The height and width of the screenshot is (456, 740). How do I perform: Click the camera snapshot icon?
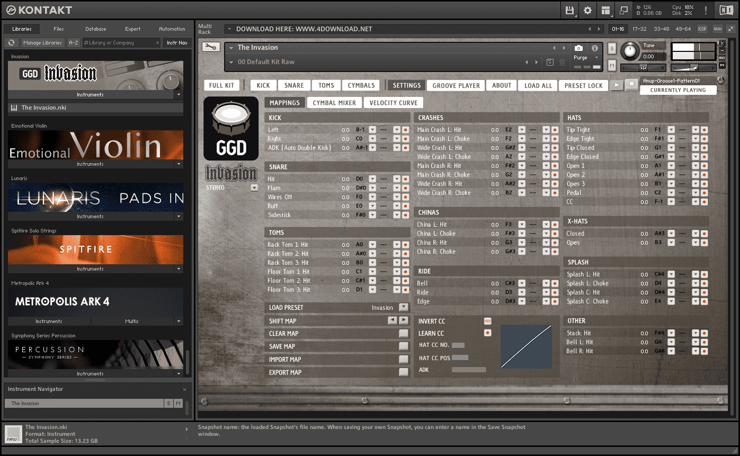579,48
